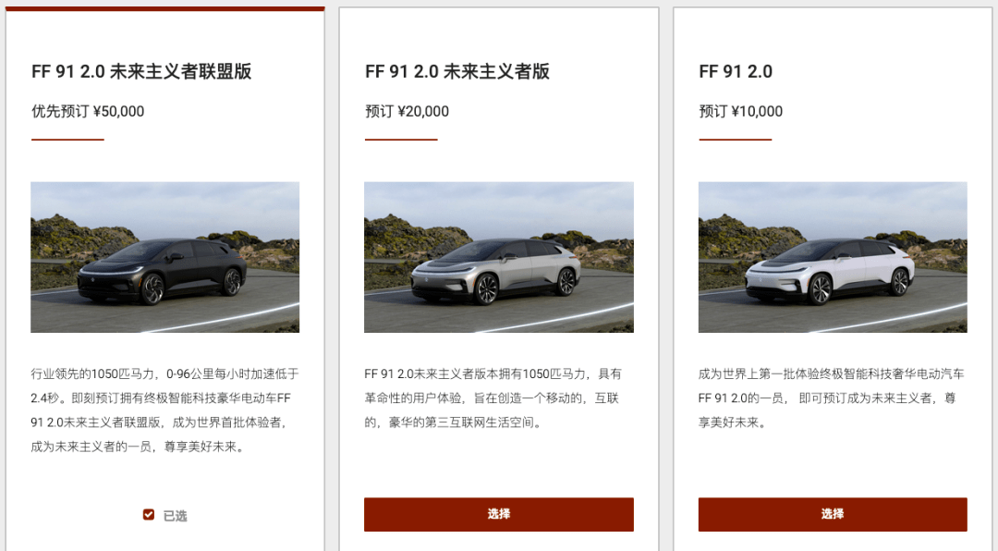This screenshot has width=998, height=551.
Task: Choose the base FF 91 2.0 with 选择 button
Action: coord(833,514)
